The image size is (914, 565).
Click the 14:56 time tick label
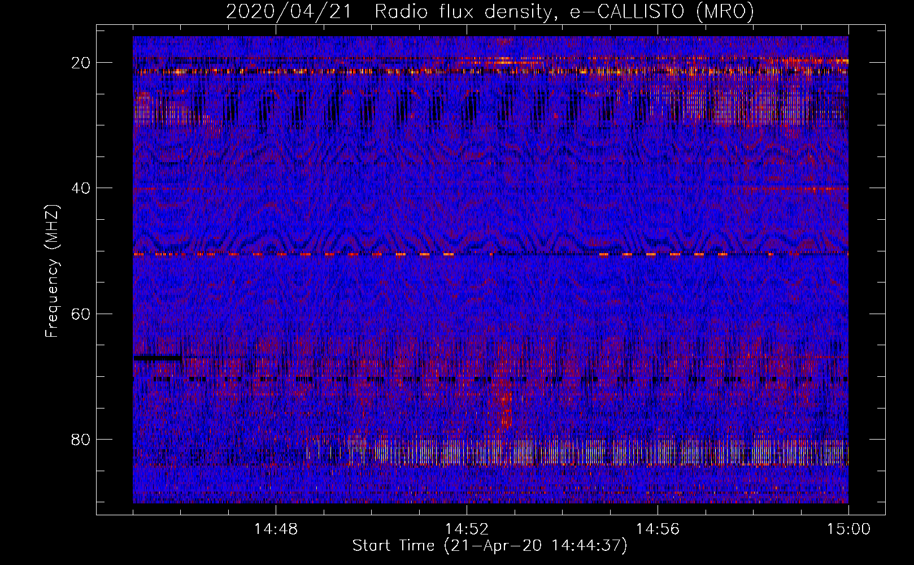pos(658,529)
